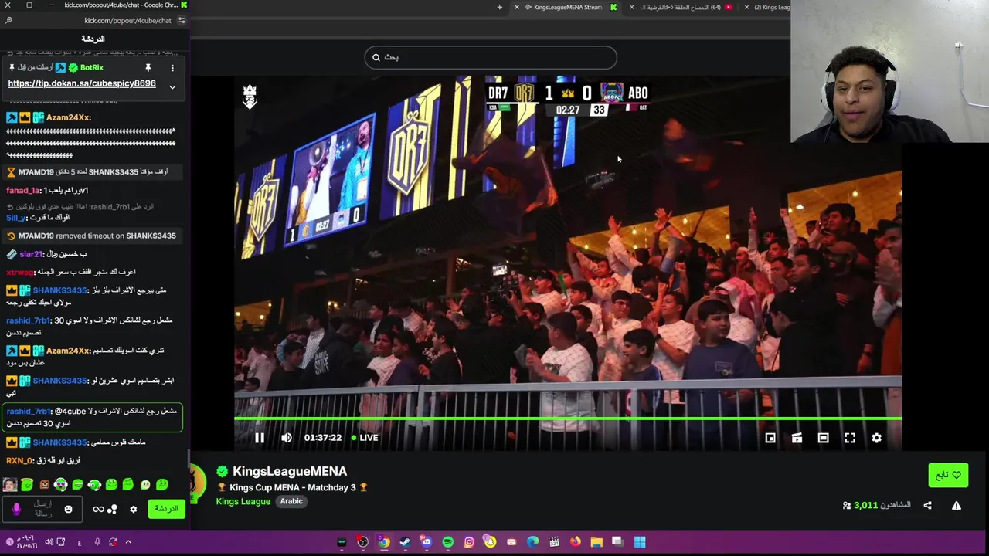The image size is (989, 556).
Task: Open picture-in-picture mini player
Action: point(770,438)
